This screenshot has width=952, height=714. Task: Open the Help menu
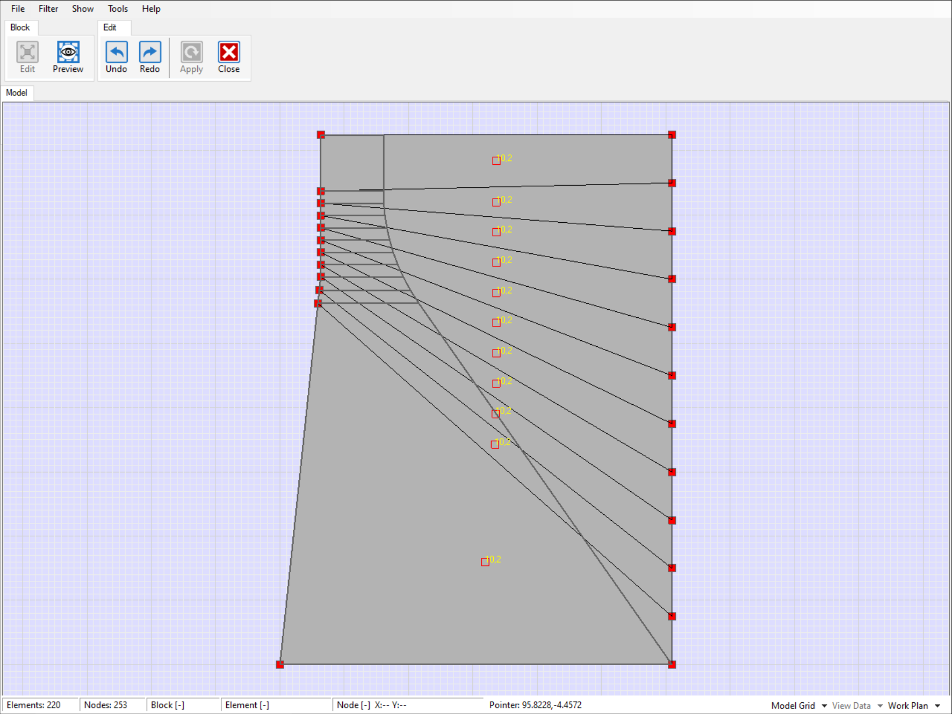(151, 9)
